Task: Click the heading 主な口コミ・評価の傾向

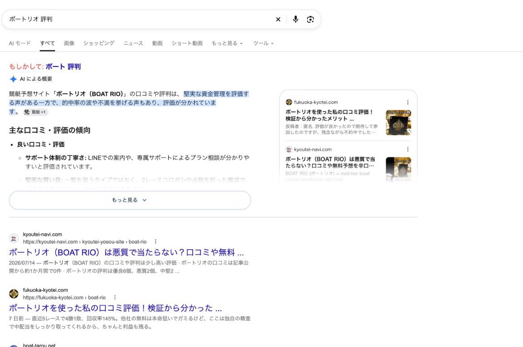Action: [50, 130]
